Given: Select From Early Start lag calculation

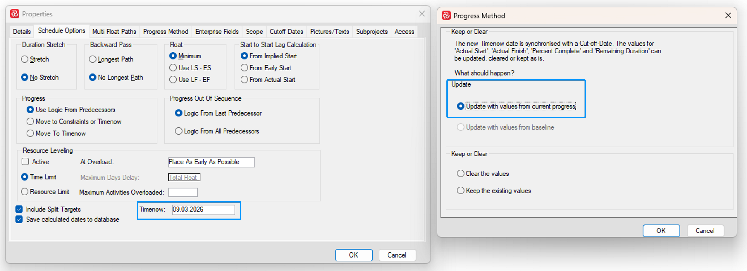Looking at the screenshot, I should pyautogui.click(x=244, y=68).
